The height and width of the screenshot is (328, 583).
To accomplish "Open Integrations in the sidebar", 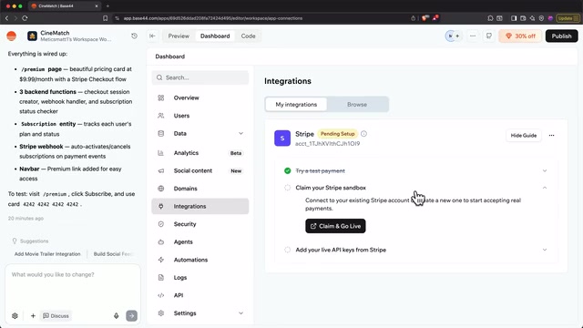I will point(200,207).
